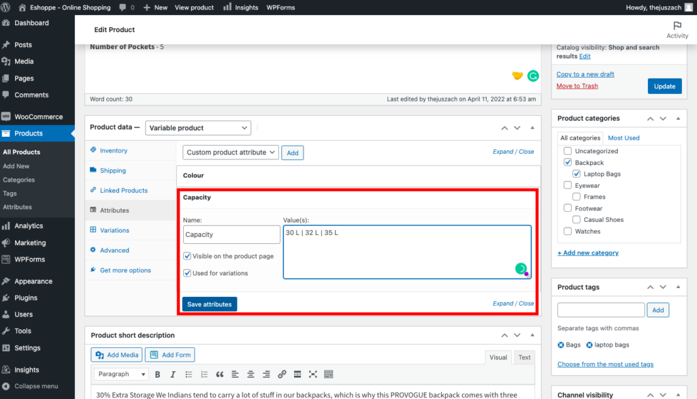This screenshot has width=697, height=399.
Task: Click Save attributes button
Action: [210, 304]
